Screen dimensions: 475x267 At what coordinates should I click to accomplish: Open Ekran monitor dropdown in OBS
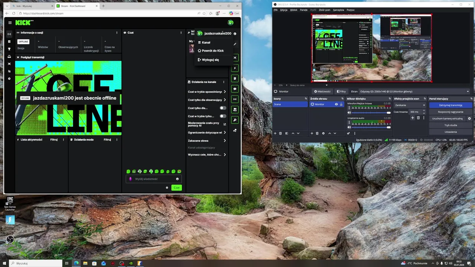415,92
